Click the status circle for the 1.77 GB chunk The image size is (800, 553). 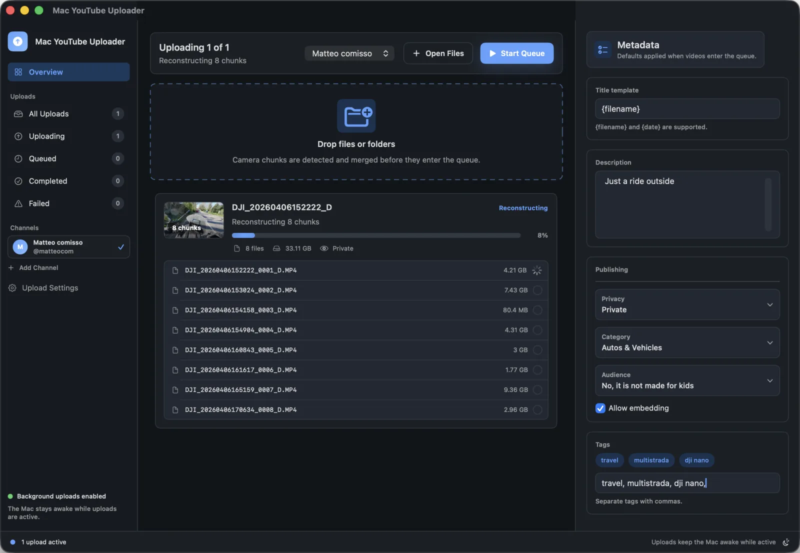(x=537, y=370)
